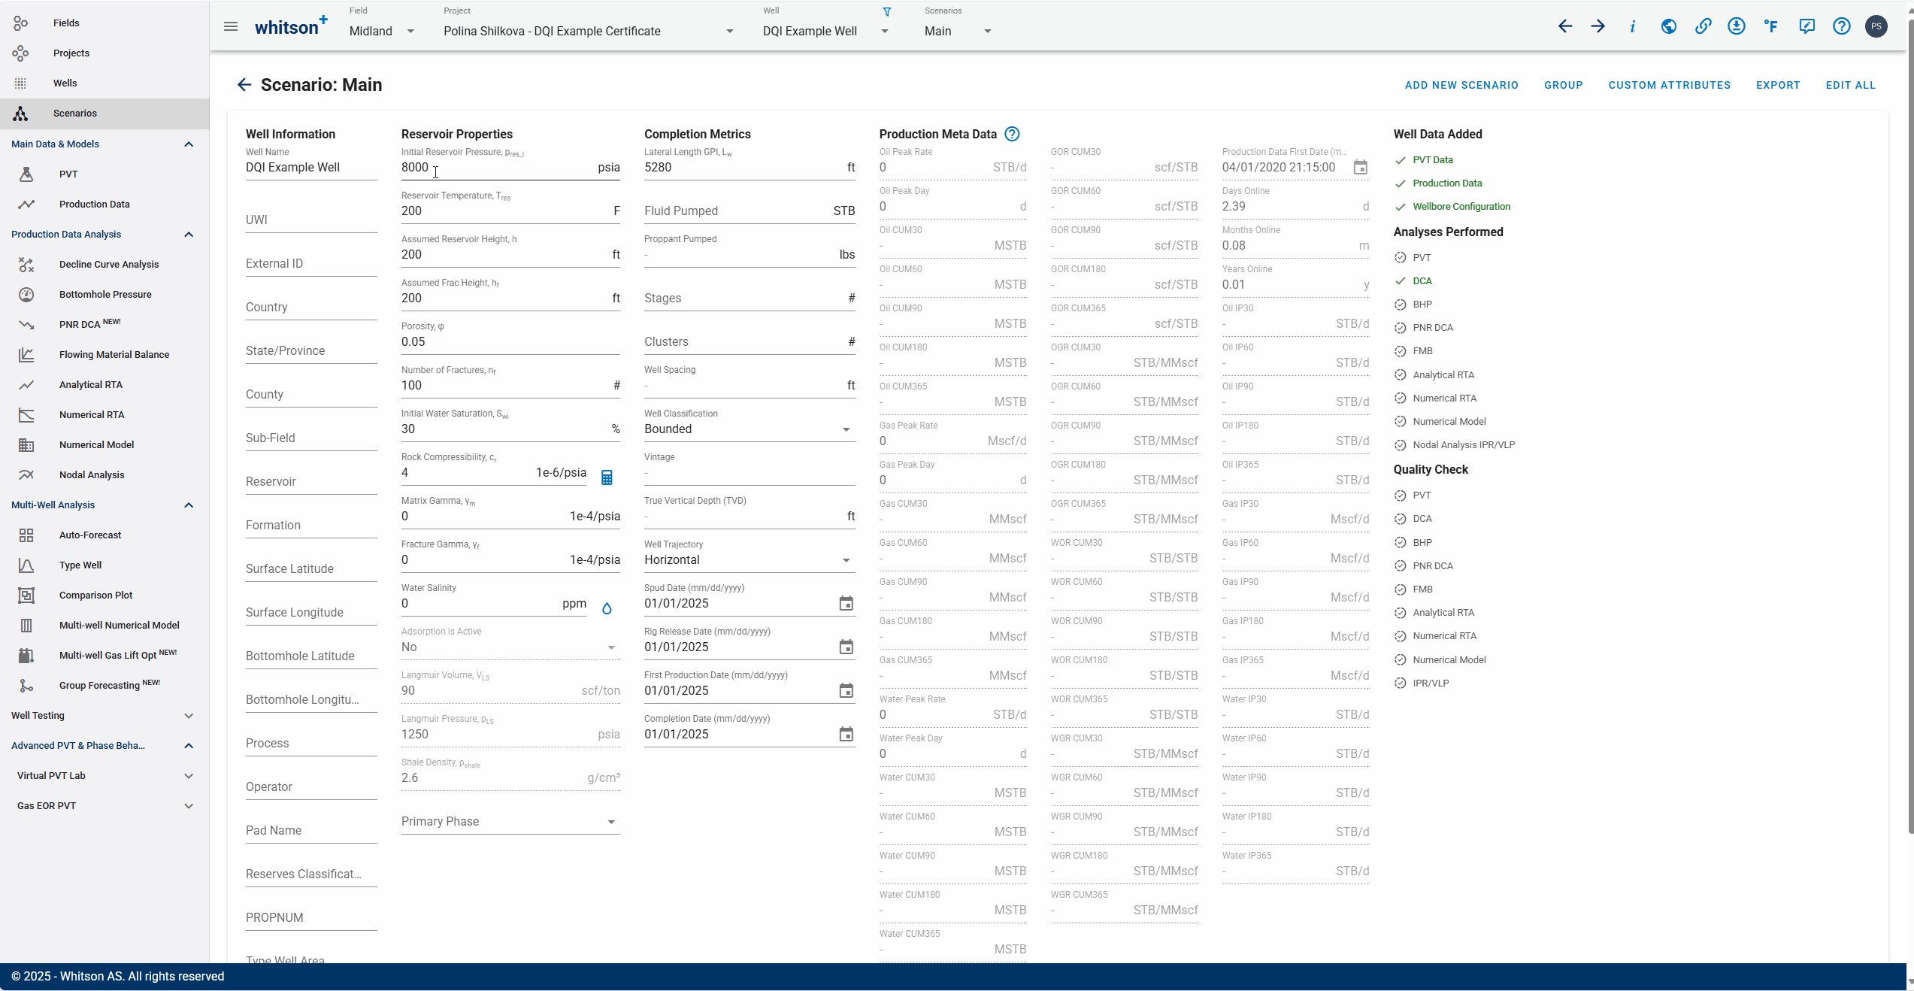1914x991 pixels.
Task: Open Well Classification dropdown
Action: coord(750,429)
